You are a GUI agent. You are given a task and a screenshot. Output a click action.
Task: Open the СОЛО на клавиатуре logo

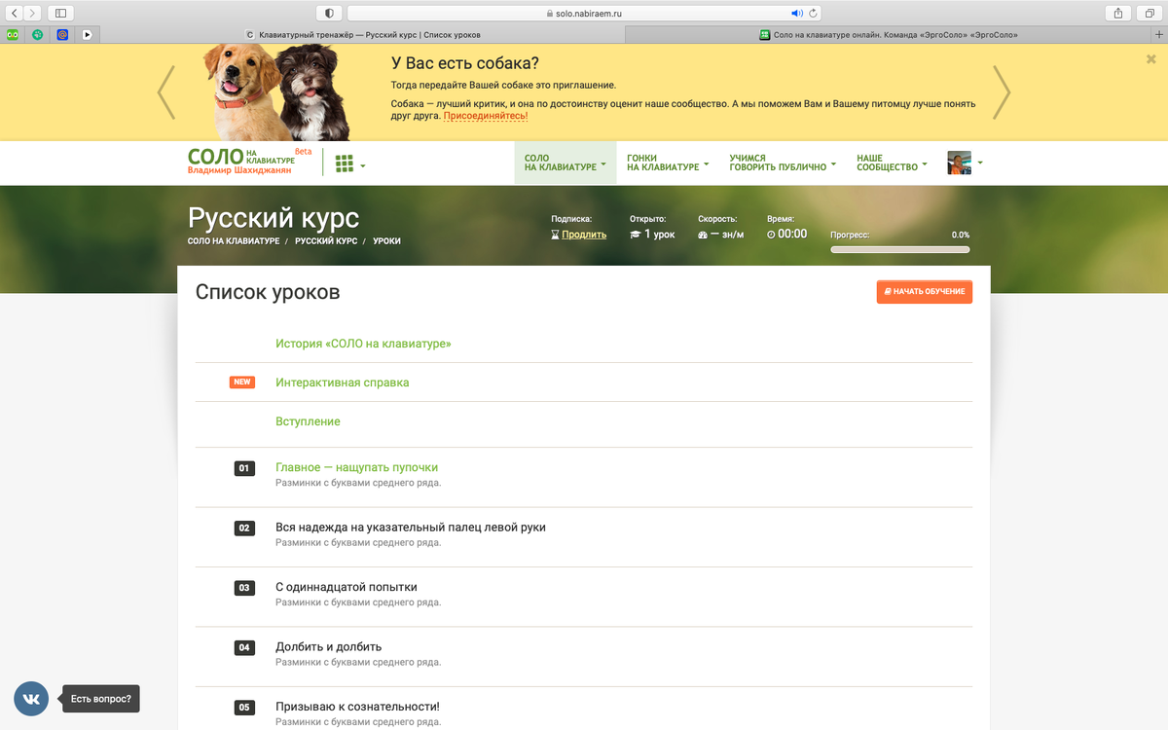[249, 162]
